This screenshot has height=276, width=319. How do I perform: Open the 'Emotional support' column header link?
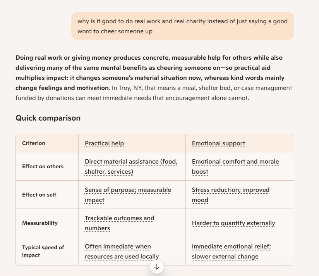coord(218,143)
